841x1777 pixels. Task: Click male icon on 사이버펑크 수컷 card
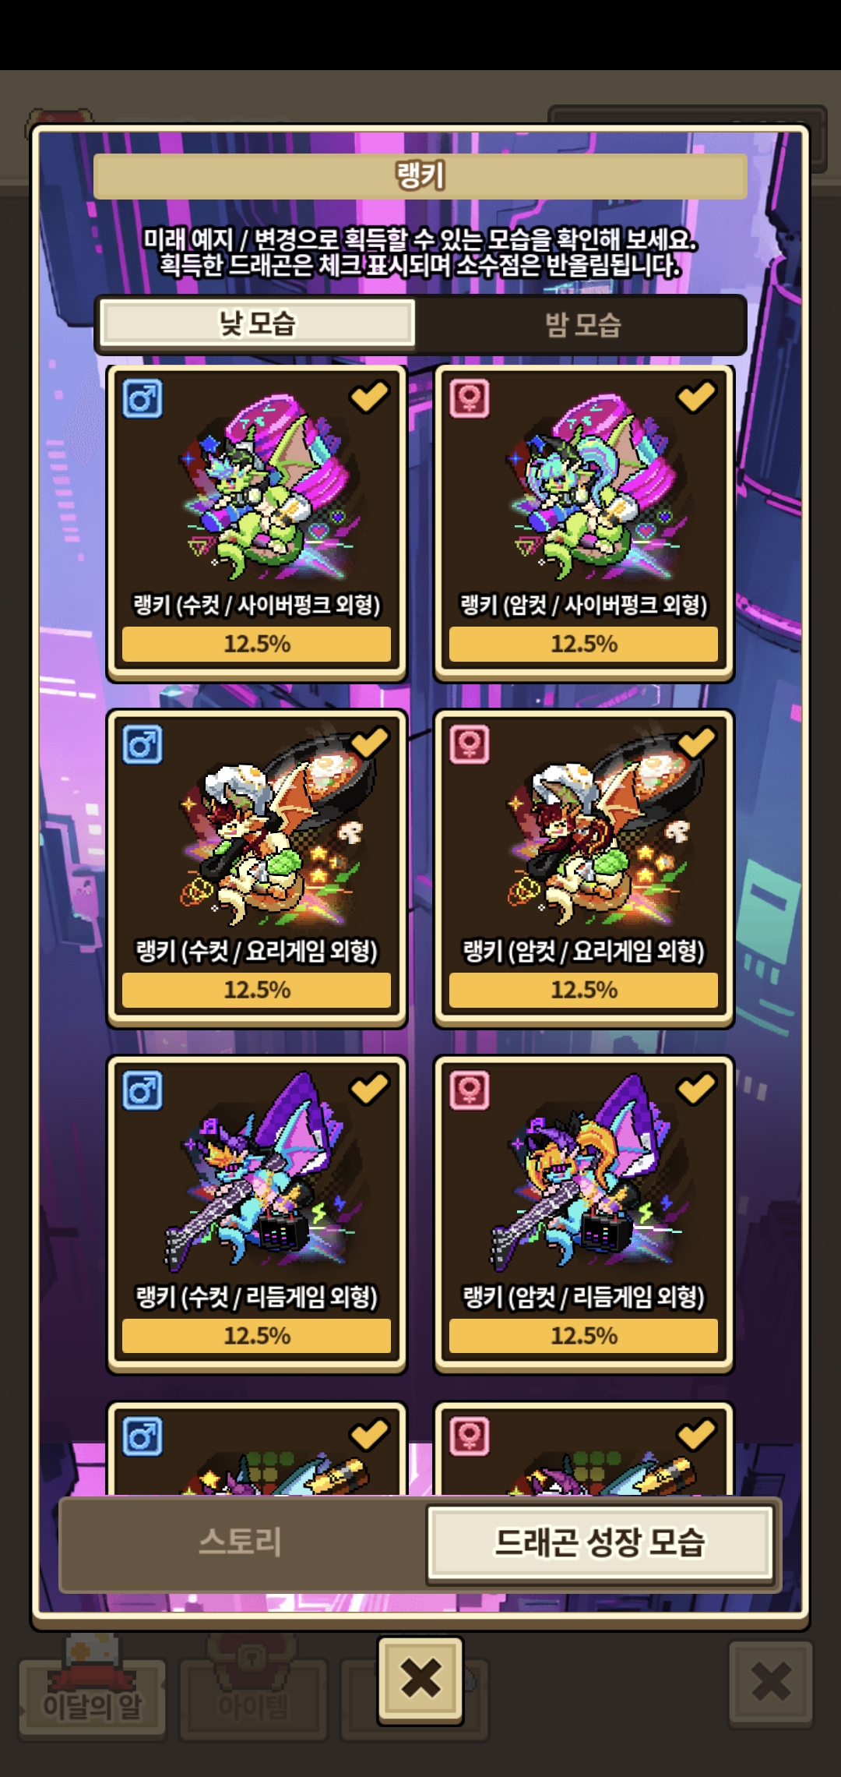click(143, 399)
